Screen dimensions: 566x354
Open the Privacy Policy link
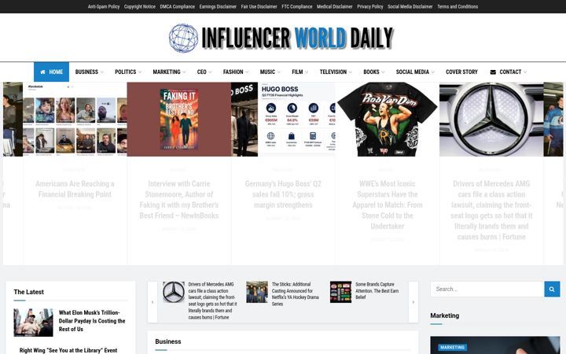(370, 6)
